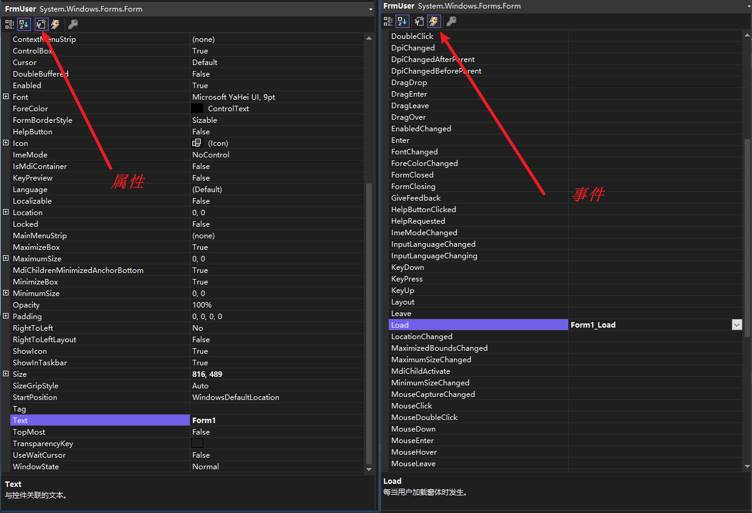Click the ForeColor ControlText color swatch
The image size is (752, 513).
197,108
